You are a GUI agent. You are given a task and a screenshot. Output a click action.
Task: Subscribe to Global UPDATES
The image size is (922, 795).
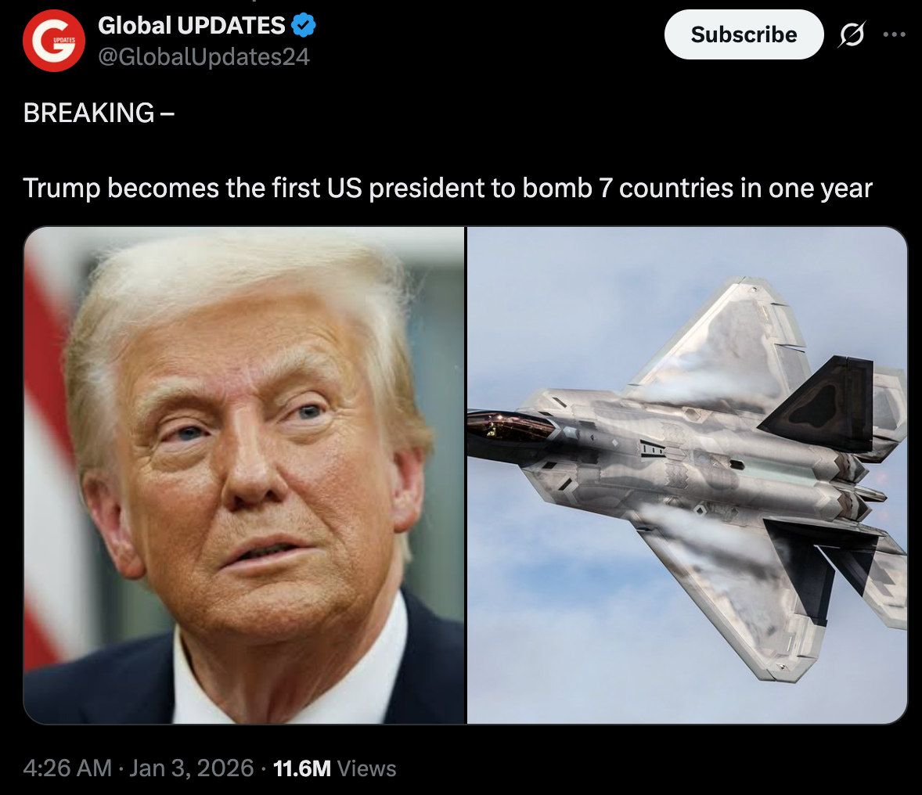click(x=744, y=34)
